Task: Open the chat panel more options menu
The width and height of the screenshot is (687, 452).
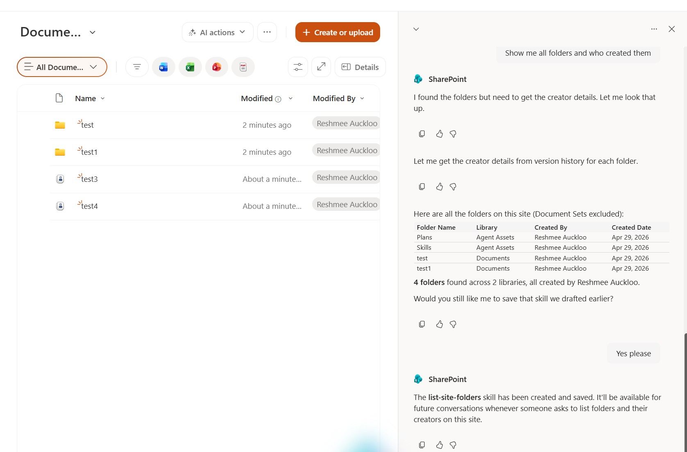Action: 654,29
